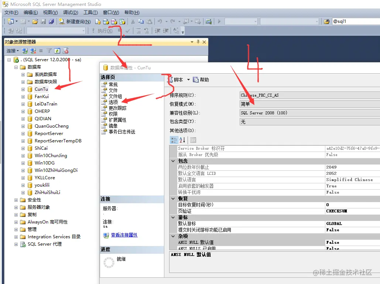Image resolution: width=380 pixels, height=284 pixels.
Task: Select the Win10ZhiHuiGongDi database
Action: [56, 170]
